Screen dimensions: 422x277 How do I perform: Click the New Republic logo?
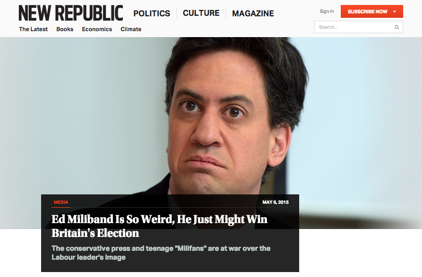tap(71, 13)
